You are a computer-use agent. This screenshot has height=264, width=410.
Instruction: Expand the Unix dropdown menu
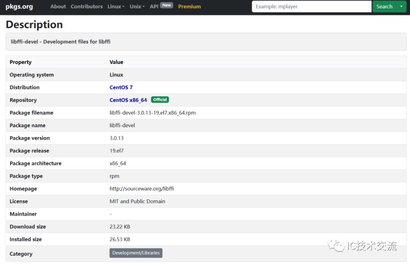coord(137,6)
